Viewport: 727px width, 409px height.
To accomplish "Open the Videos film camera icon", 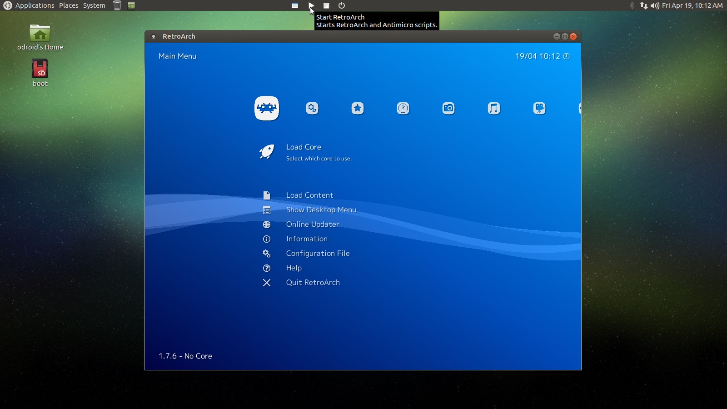I will click(x=540, y=108).
